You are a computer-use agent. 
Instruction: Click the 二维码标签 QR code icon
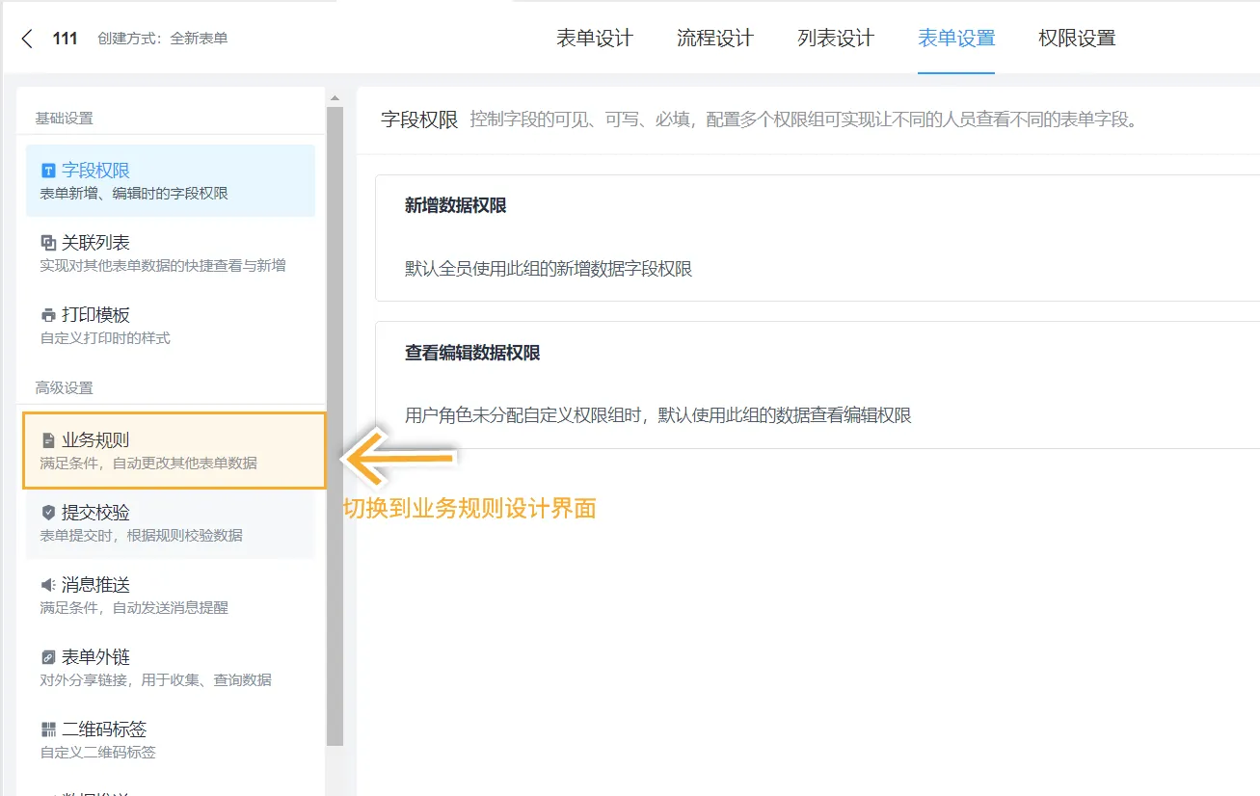(48, 730)
